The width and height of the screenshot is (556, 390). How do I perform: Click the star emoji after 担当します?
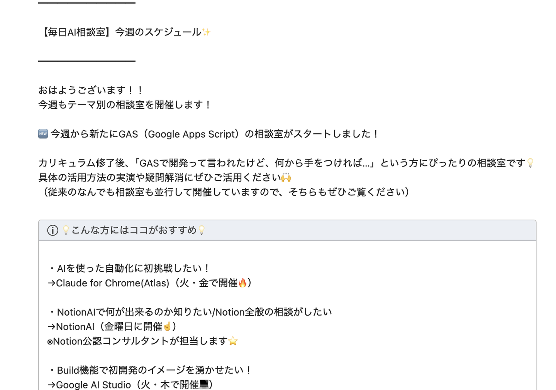tap(233, 341)
